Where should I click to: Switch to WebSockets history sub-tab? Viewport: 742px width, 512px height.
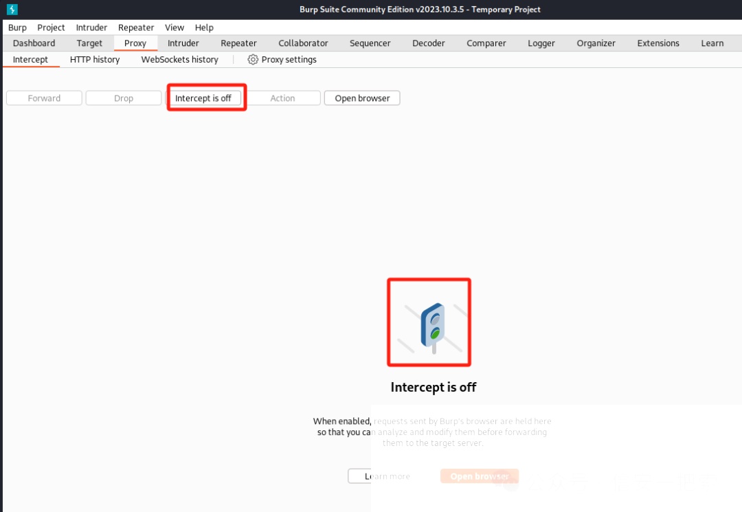pos(180,60)
